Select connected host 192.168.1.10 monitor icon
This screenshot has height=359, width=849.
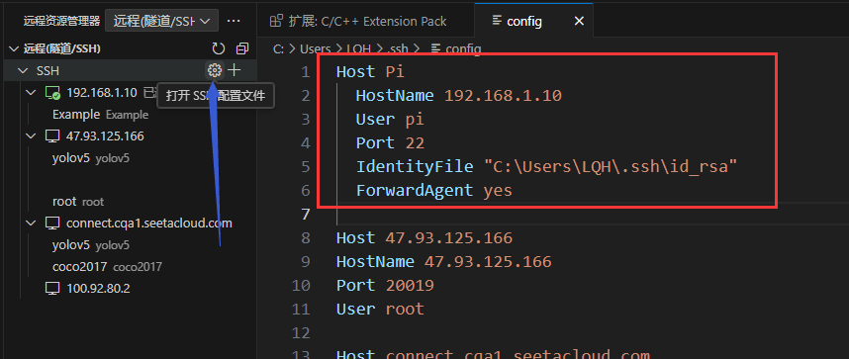[x=52, y=93]
